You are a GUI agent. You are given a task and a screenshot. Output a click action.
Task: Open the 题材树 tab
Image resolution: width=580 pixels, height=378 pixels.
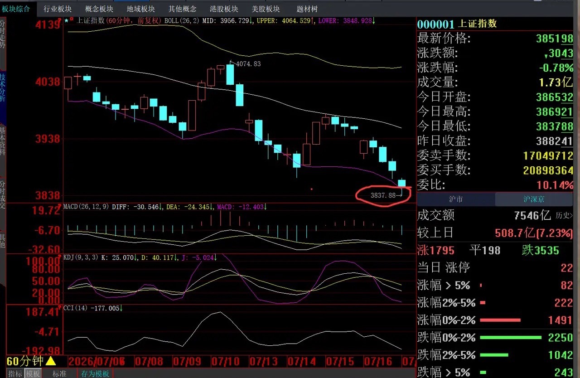point(307,9)
